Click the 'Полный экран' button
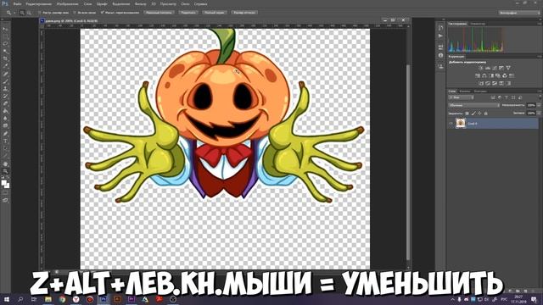 tap(215, 13)
